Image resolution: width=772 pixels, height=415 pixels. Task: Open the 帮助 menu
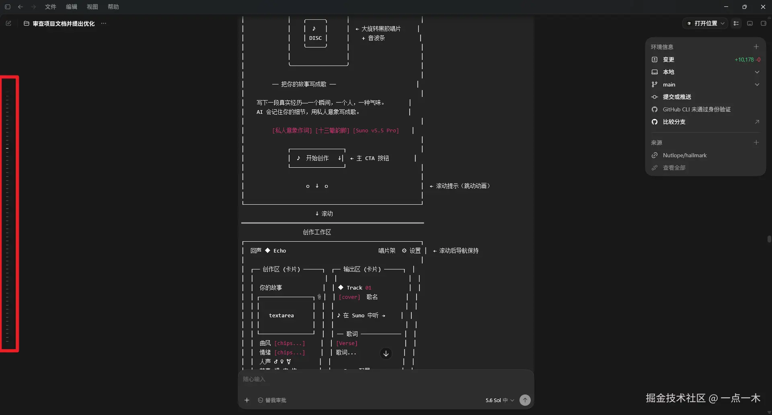pos(113,7)
